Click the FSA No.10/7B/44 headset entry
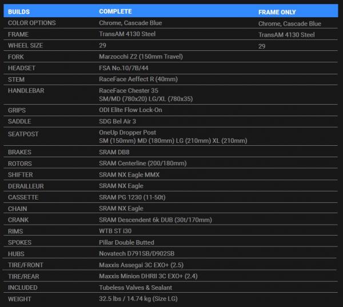This screenshot has height=307, width=343. coord(125,67)
